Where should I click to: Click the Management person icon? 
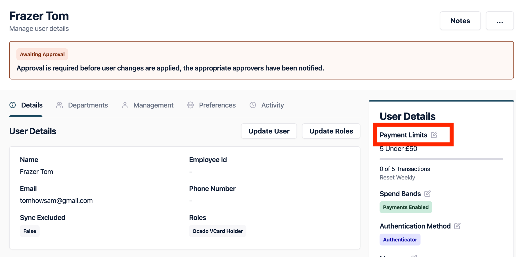click(x=125, y=105)
